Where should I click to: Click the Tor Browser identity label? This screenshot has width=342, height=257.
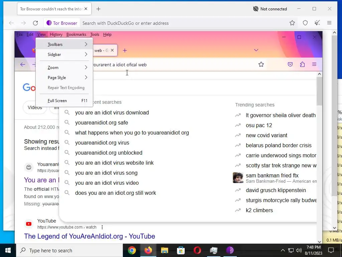tap(62, 23)
